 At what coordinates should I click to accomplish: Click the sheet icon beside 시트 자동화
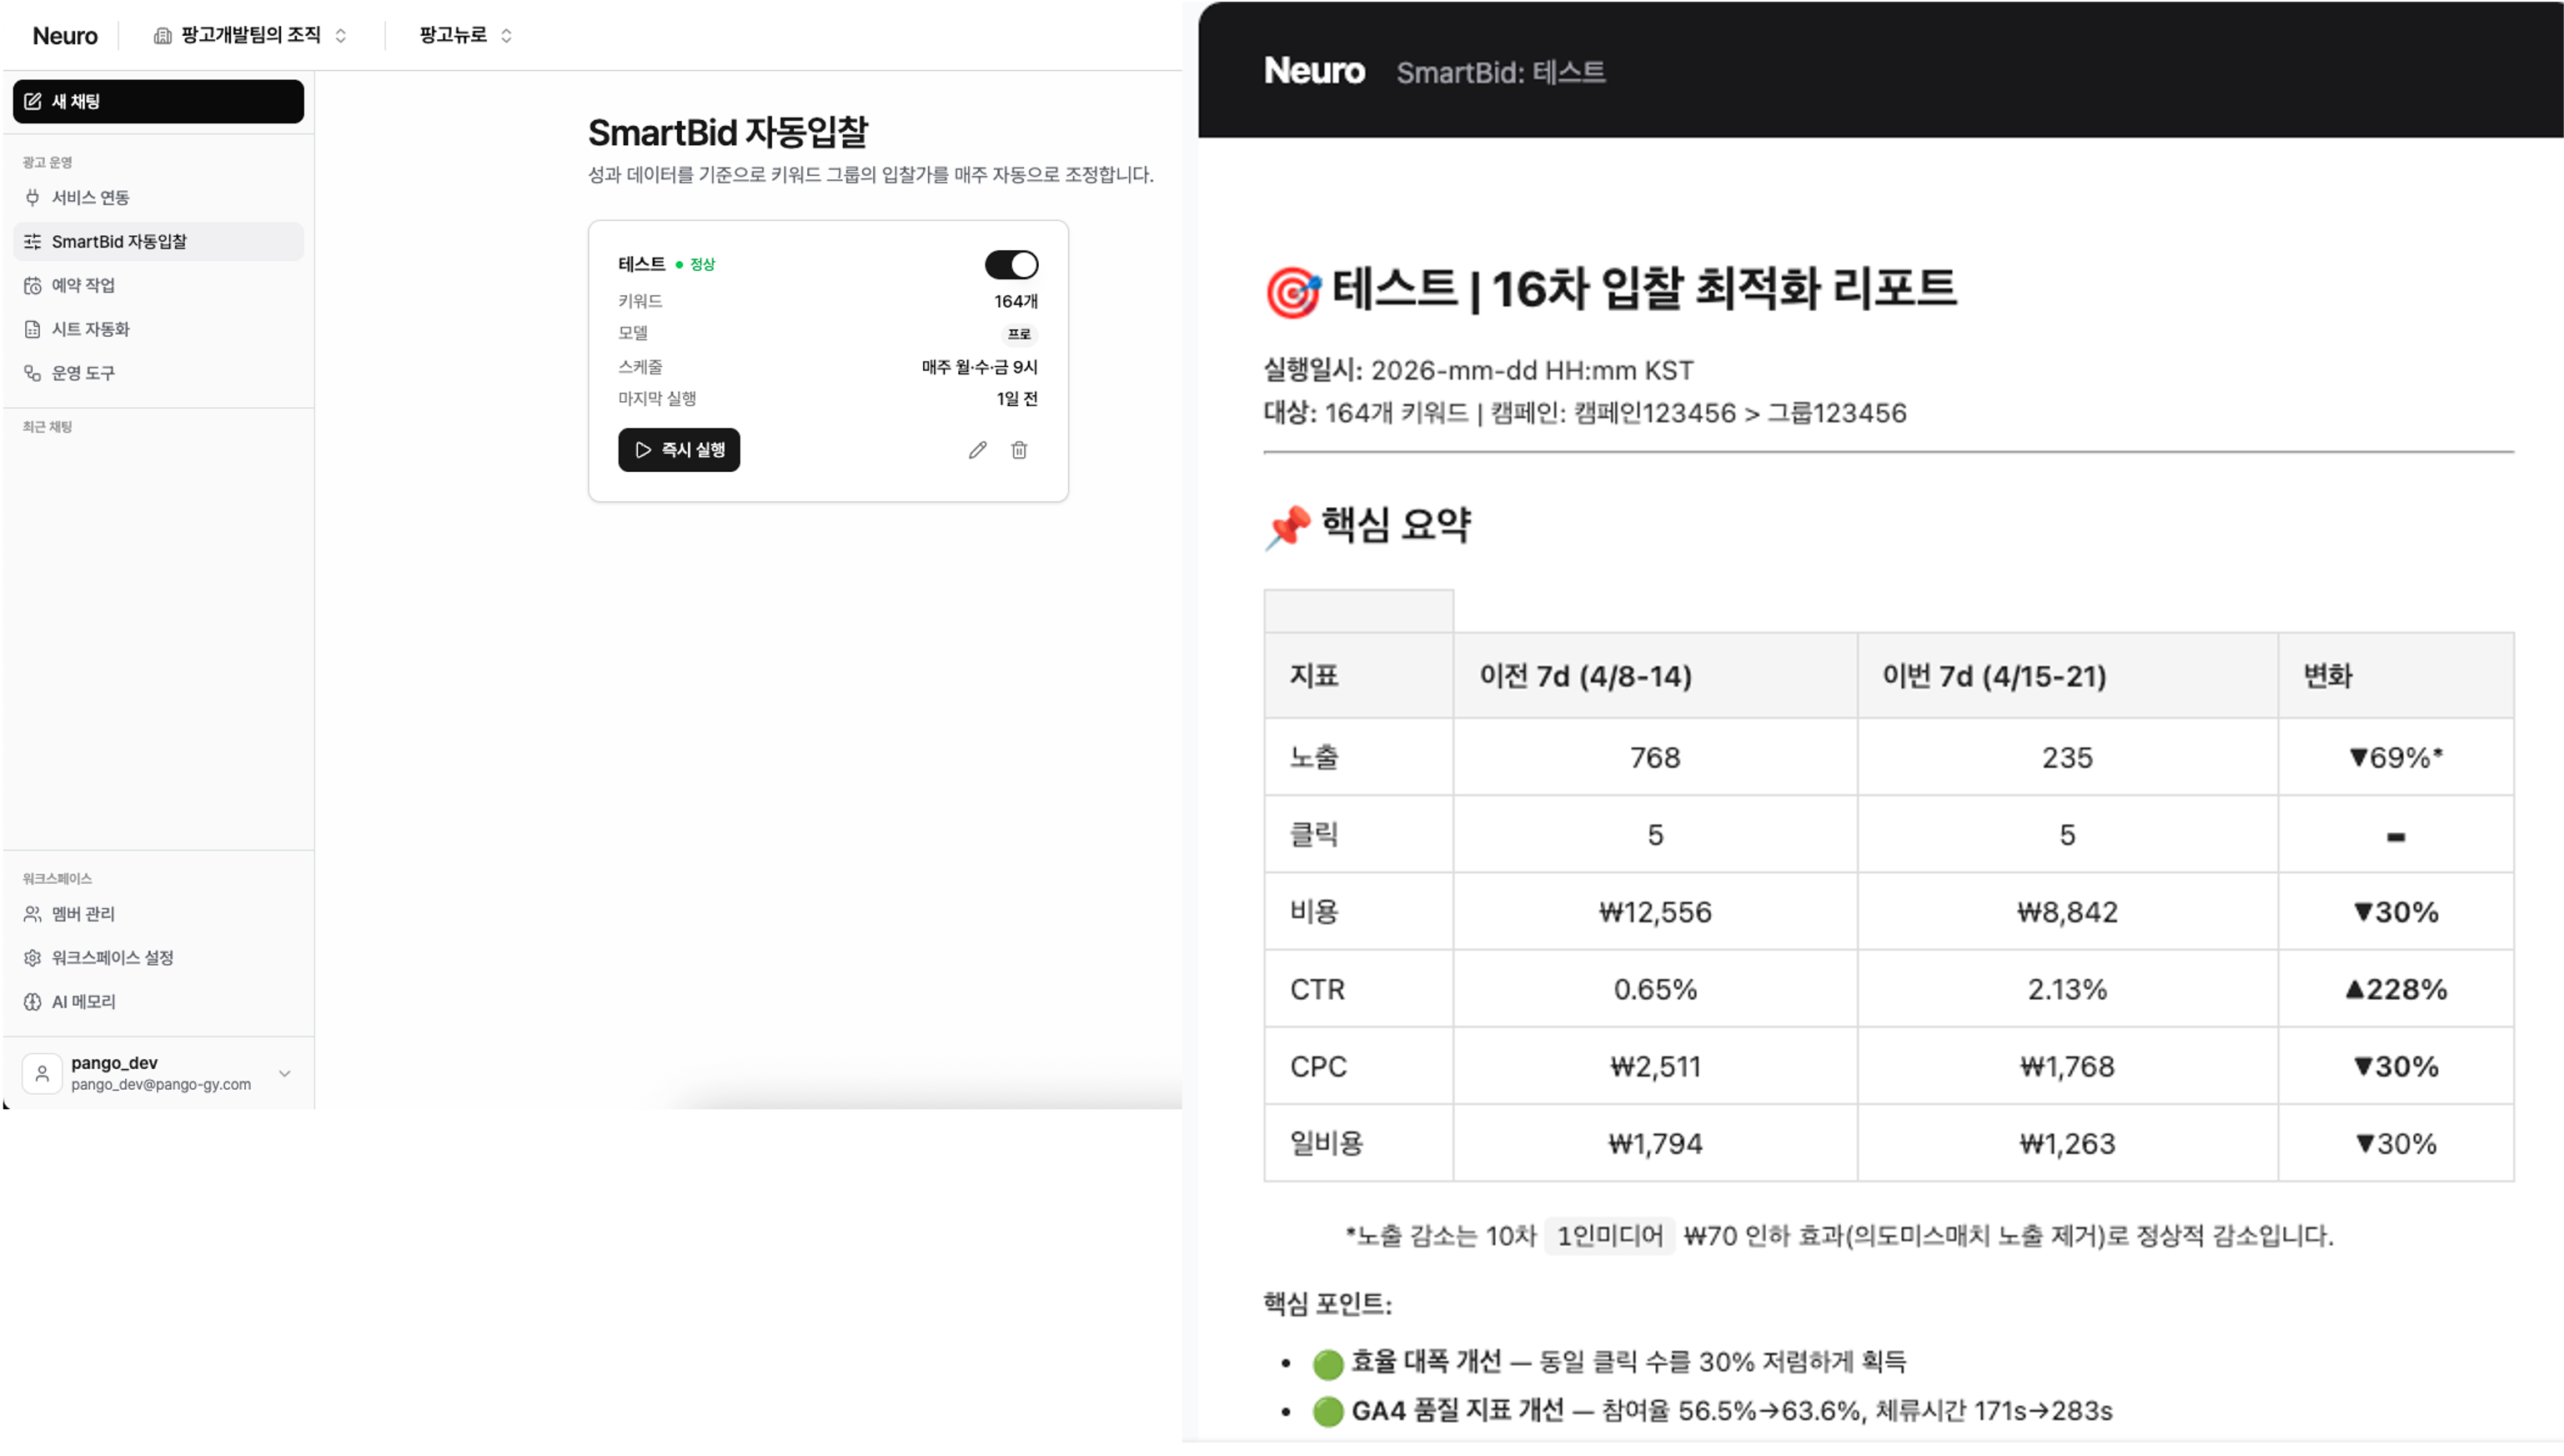[33, 329]
